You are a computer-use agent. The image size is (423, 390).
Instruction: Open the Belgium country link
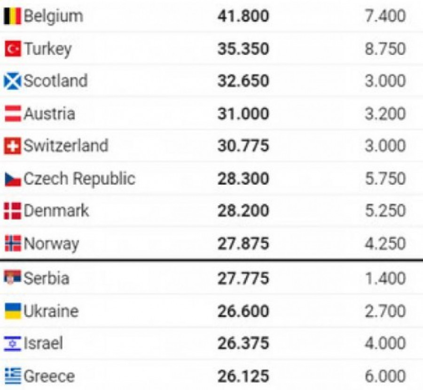point(53,16)
